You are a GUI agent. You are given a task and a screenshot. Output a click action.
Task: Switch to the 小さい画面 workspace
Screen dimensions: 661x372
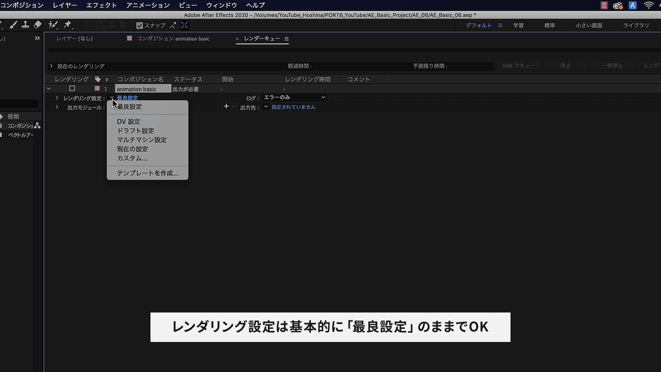589,25
